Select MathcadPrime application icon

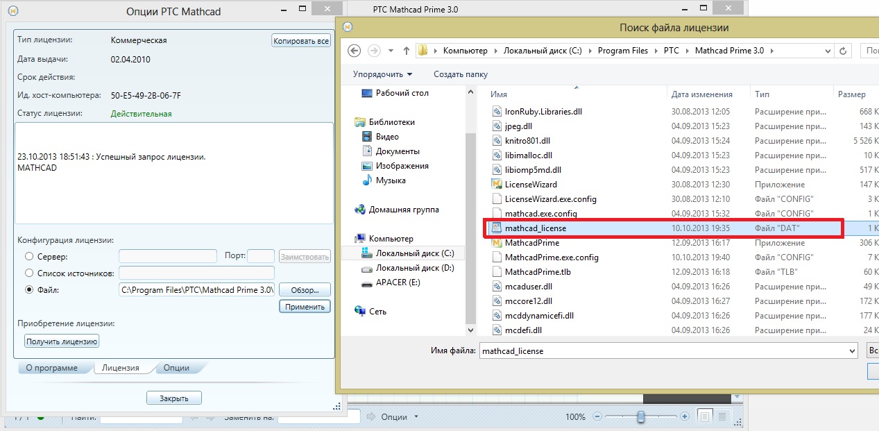coord(496,243)
